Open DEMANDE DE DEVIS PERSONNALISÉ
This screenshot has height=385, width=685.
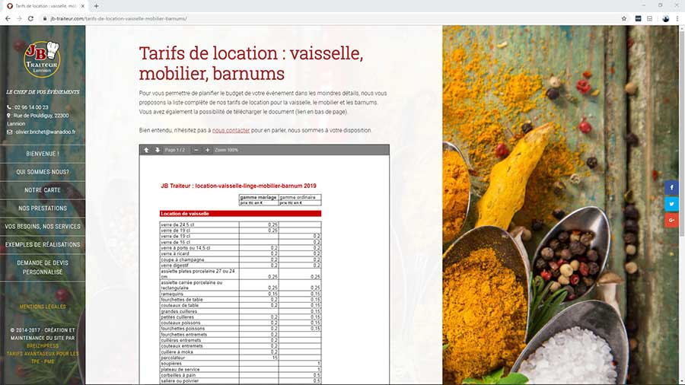[x=43, y=267]
